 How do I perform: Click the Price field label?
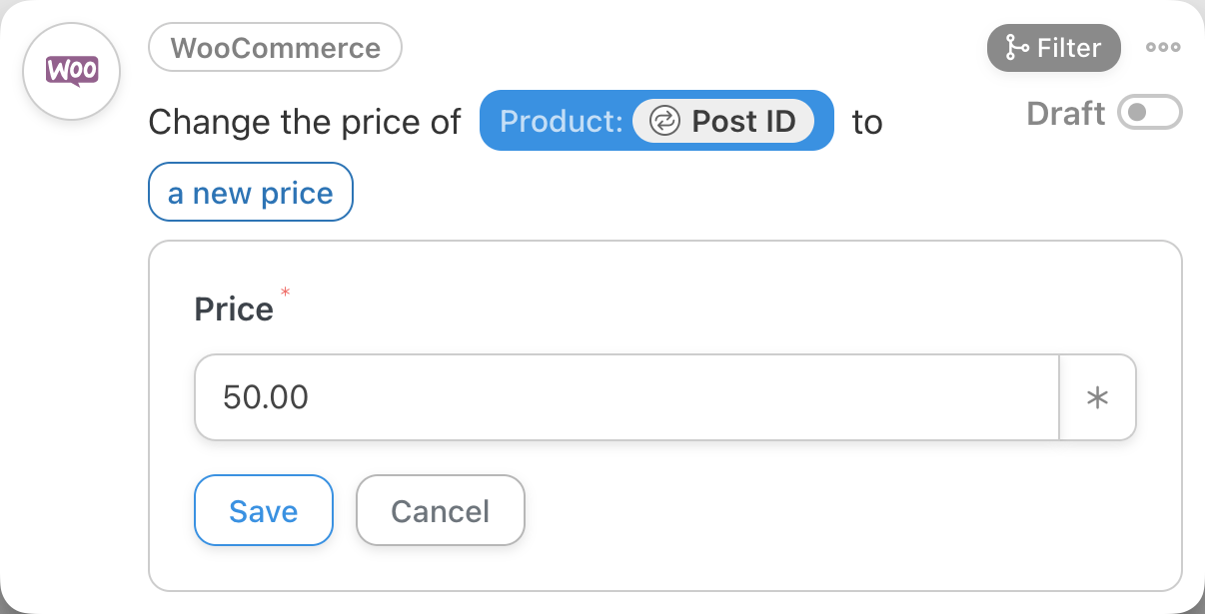234,309
